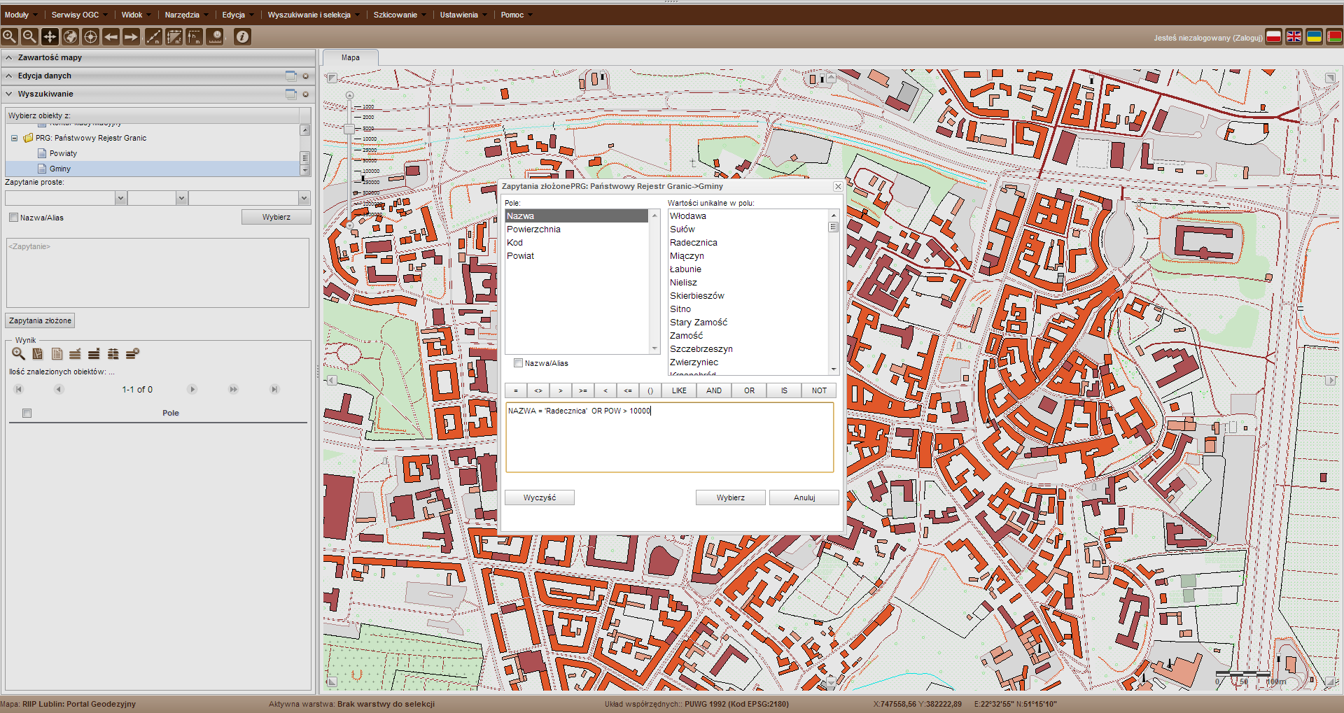1344x713 pixels.
Task: Click the clear results icon
Action: pyautogui.click(x=132, y=354)
